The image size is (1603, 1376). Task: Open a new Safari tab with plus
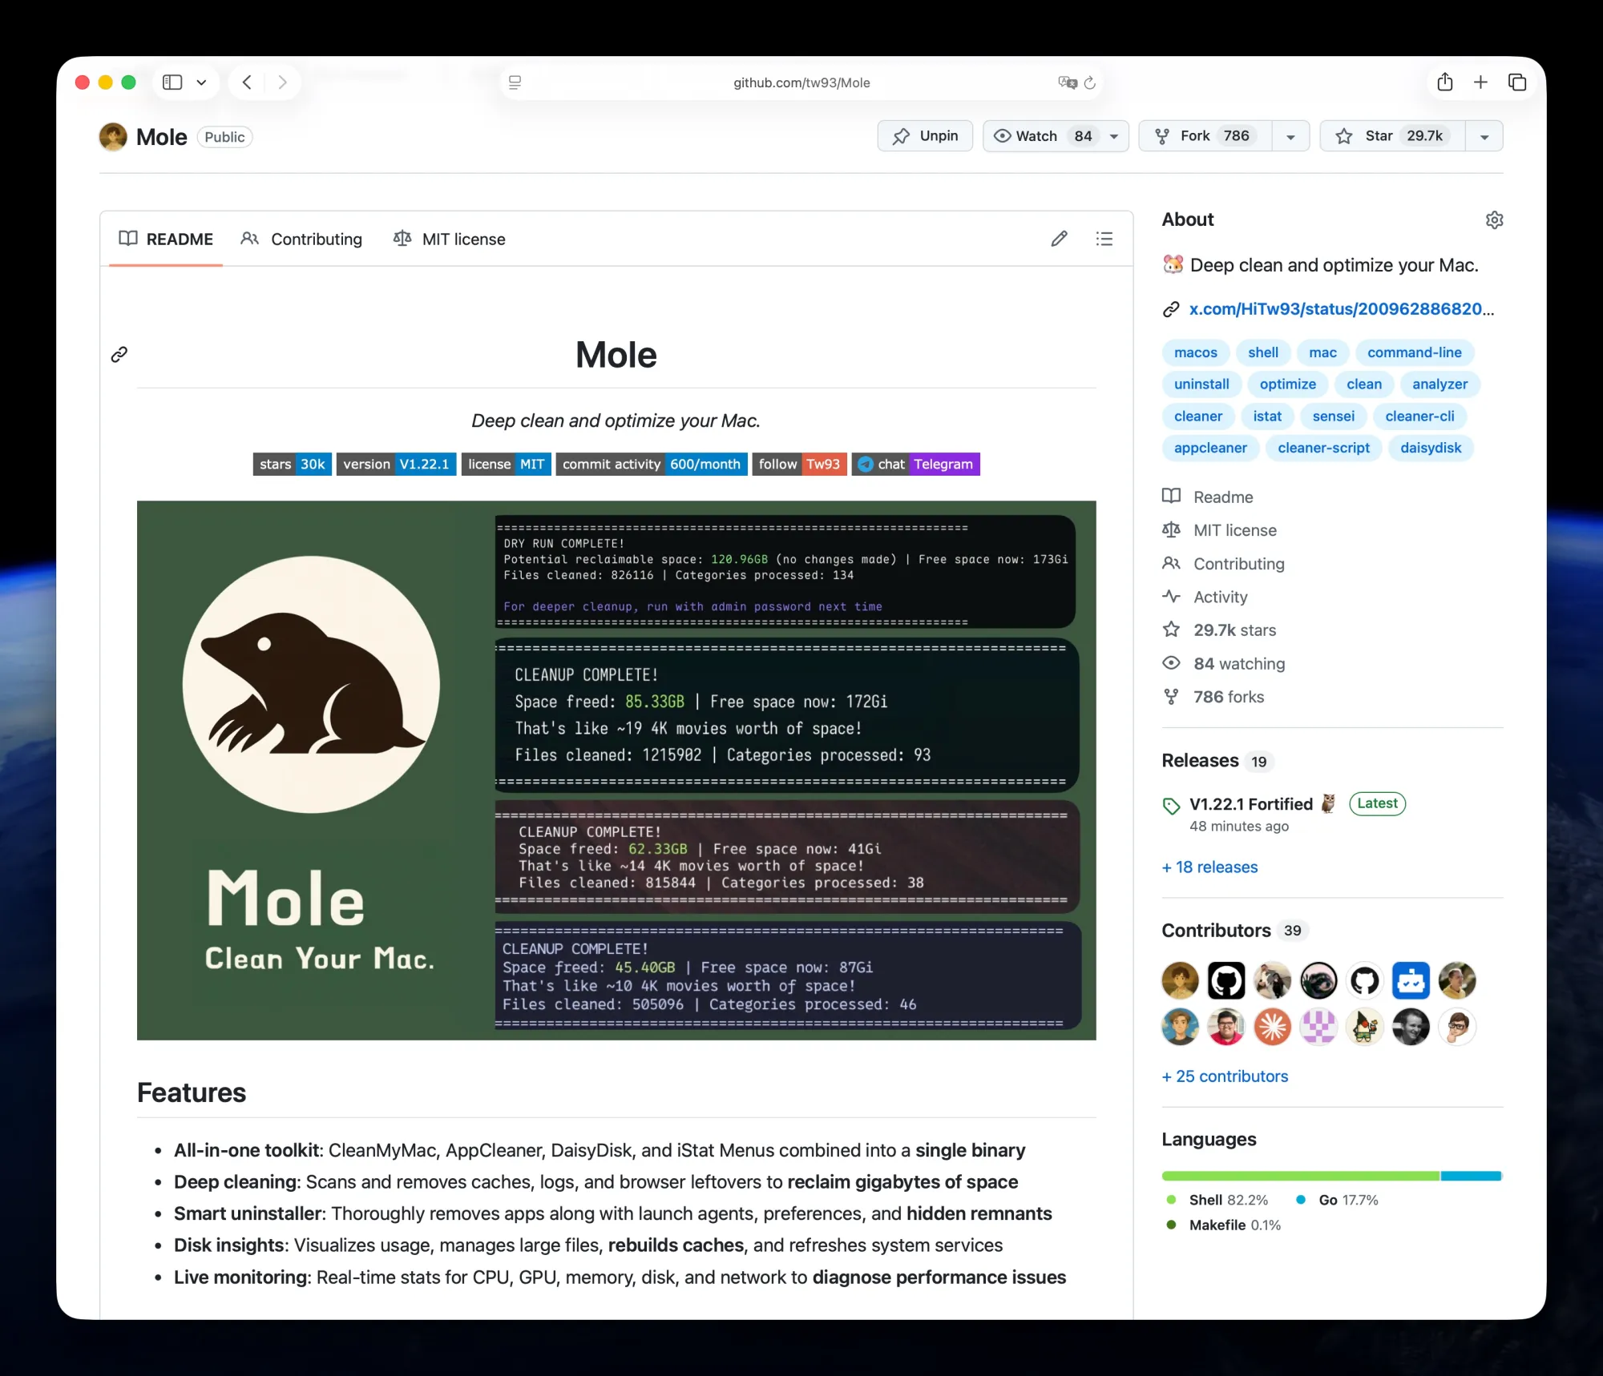coord(1480,82)
